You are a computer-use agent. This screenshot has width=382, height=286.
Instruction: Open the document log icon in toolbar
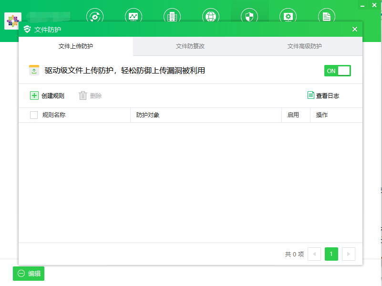click(327, 16)
